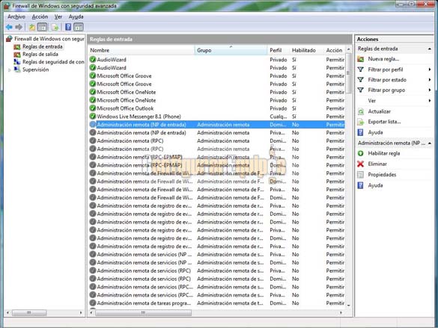Select the Administración remota de tareas progra... rule
The height and width of the screenshot is (328, 438).
[x=217, y=303]
